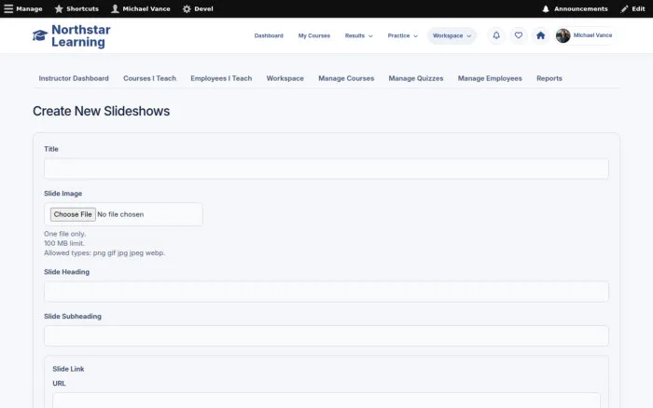Image resolution: width=653 pixels, height=408 pixels.
Task: Open favorites heart icon
Action: click(518, 35)
